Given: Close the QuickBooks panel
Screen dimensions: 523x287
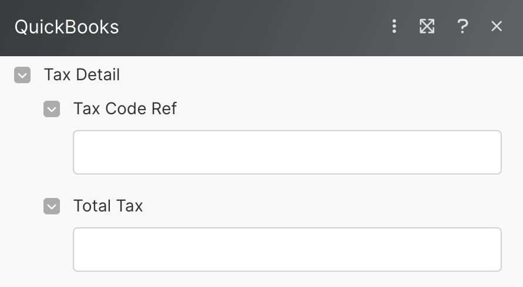Looking at the screenshot, I should (x=497, y=26).
